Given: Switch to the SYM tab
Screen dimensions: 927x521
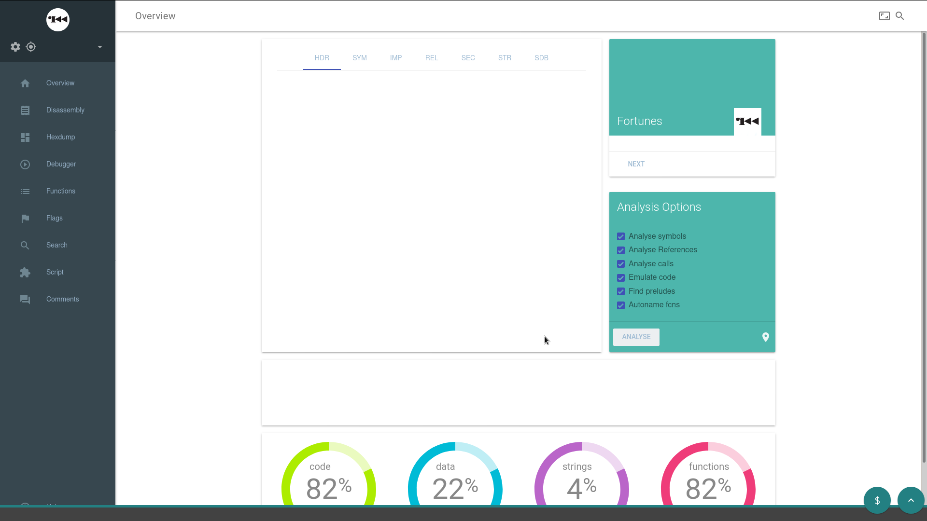Looking at the screenshot, I should coord(360,58).
